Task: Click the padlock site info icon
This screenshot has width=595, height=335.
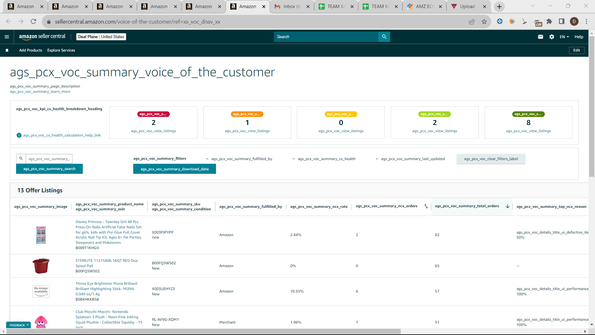Action: 48,22
